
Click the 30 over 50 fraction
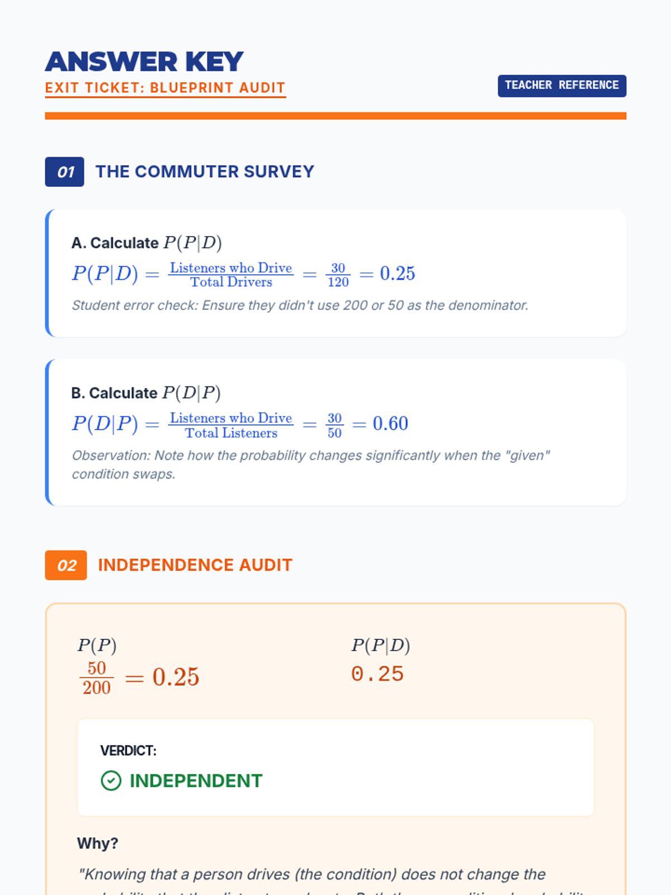click(334, 425)
